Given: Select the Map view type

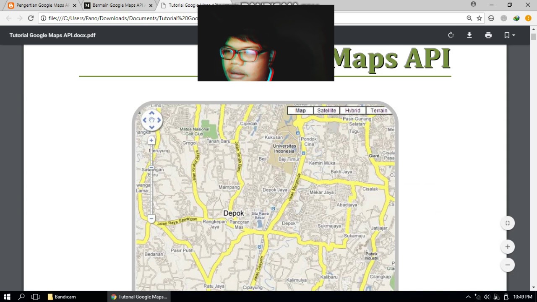Looking at the screenshot, I should pyautogui.click(x=300, y=110).
